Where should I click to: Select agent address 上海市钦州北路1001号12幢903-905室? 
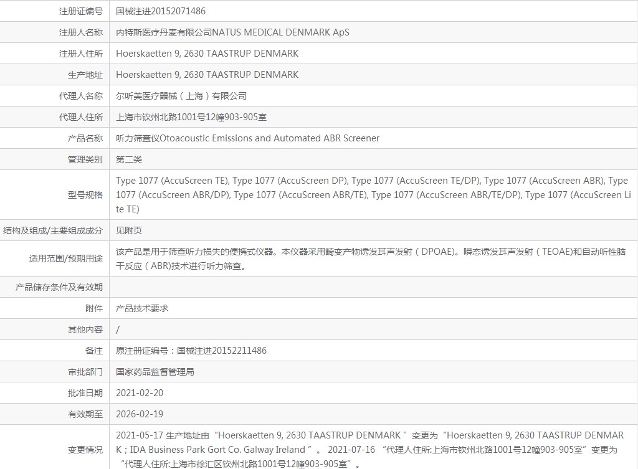191,117
